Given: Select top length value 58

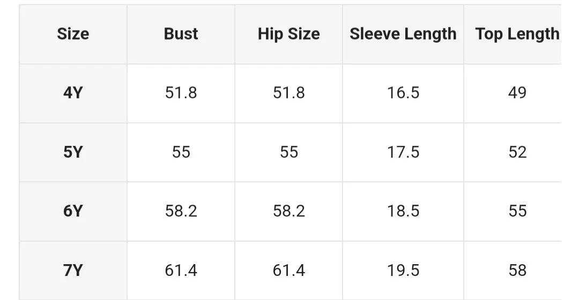Looking at the screenshot, I should [x=517, y=271].
